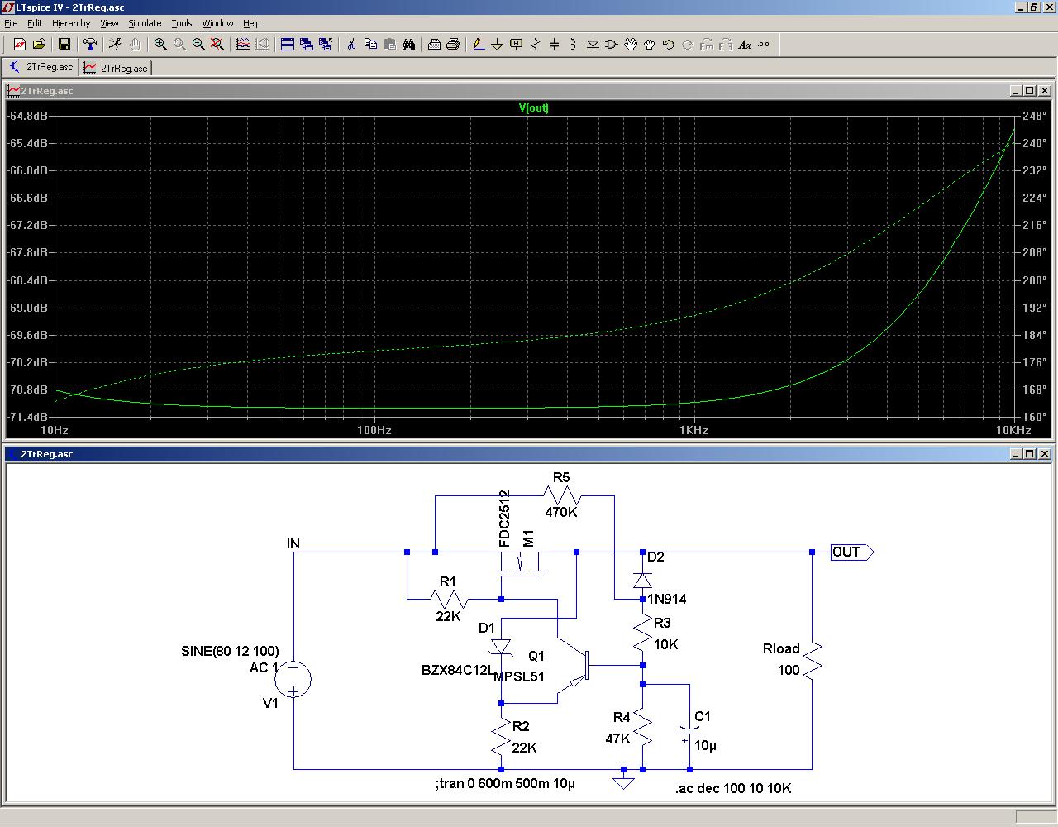The width and height of the screenshot is (1058, 827).
Task: Select the Diode component tool
Action: [593, 45]
